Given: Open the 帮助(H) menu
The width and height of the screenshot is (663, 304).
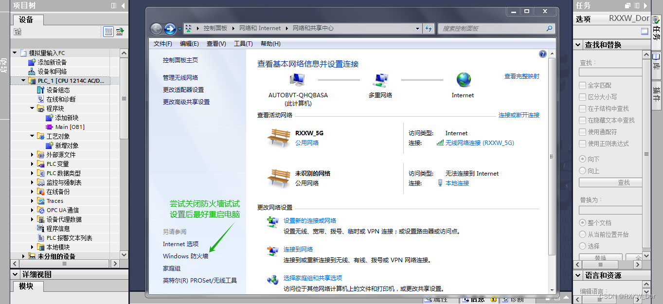Looking at the screenshot, I should tap(270, 44).
